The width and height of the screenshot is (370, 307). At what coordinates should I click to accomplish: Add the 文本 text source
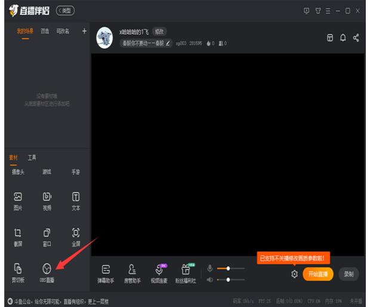click(x=76, y=201)
